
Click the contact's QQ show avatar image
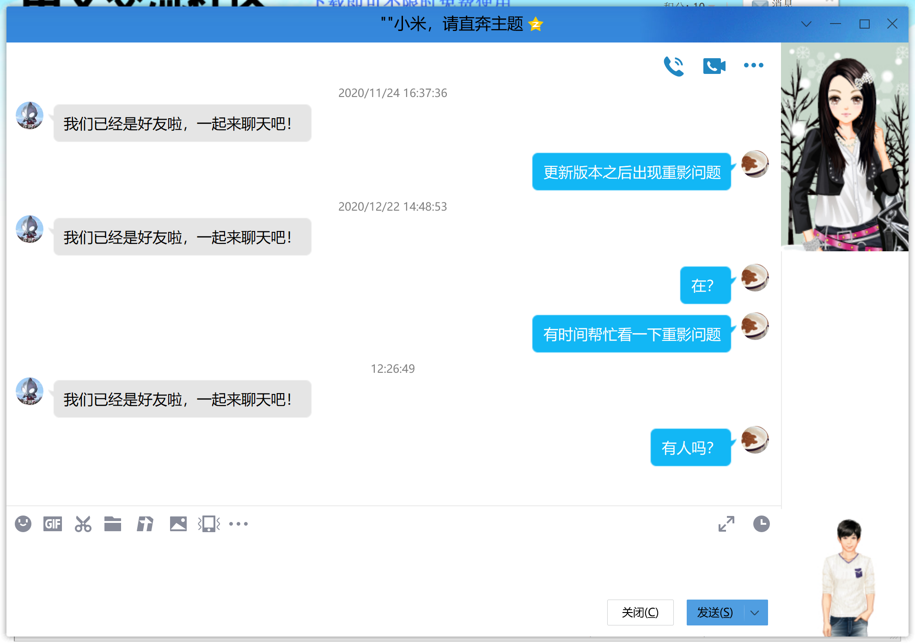(x=844, y=147)
